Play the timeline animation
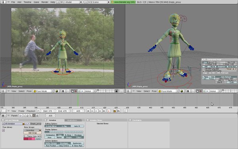This screenshot has width=238, height=149. coord(96,111)
